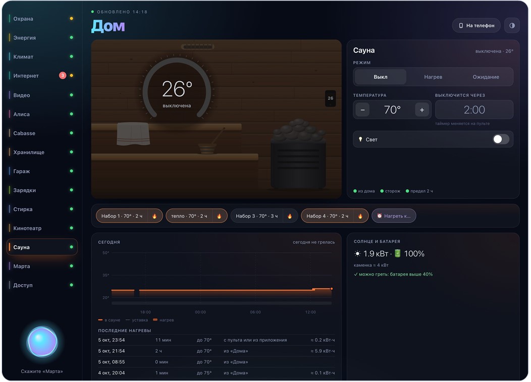Click the «4 окт, 20:04» heating log row

[217, 373]
